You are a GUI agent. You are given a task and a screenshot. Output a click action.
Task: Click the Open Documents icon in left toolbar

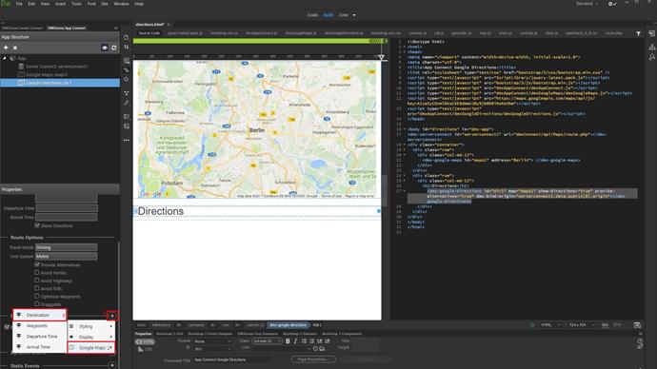(126, 37)
